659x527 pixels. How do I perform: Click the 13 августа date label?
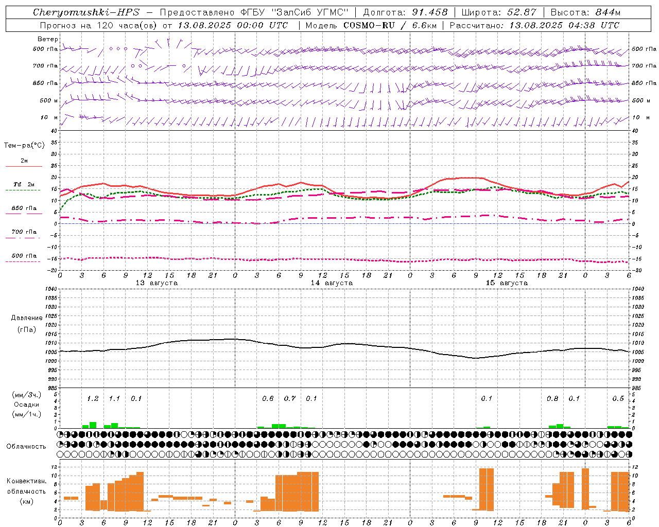pos(157,283)
